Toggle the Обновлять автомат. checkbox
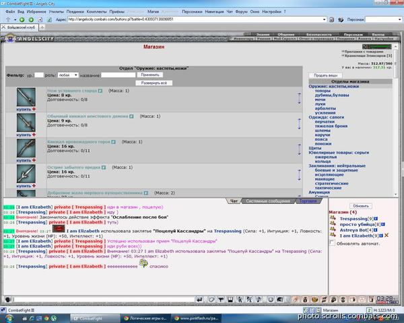Viewport: 404px width, 323px height. click(x=333, y=243)
